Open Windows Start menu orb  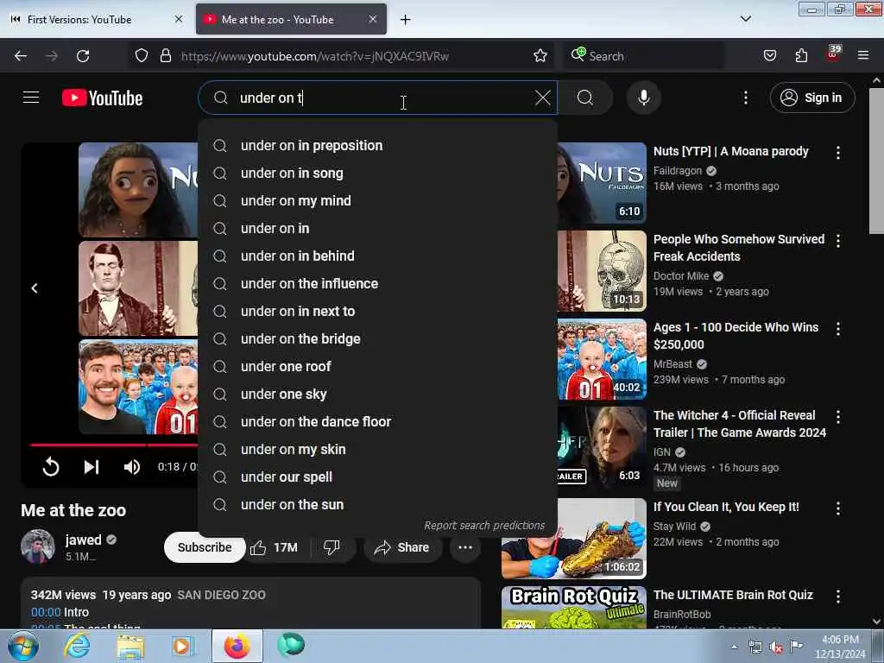[23, 646]
